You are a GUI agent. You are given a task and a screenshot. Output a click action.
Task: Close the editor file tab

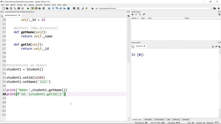pyautogui.click(x=19, y=15)
